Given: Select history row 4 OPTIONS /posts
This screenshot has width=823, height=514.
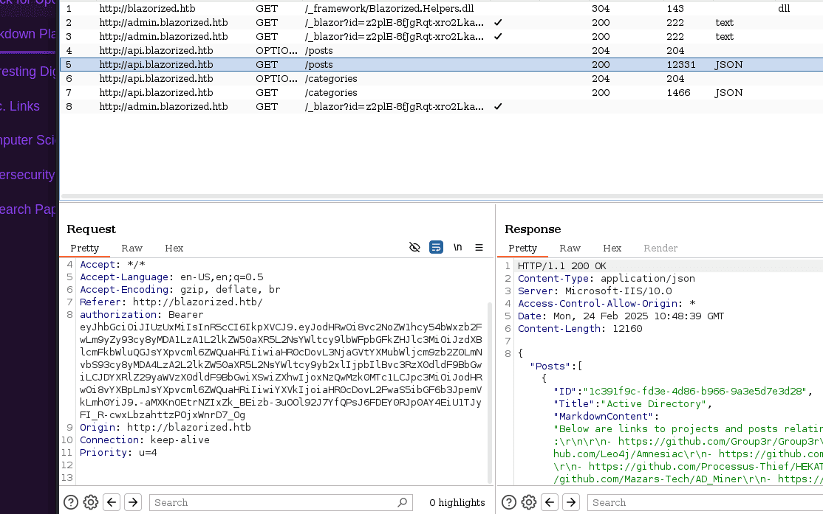Looking at the screenshot, I should point(441,51).
